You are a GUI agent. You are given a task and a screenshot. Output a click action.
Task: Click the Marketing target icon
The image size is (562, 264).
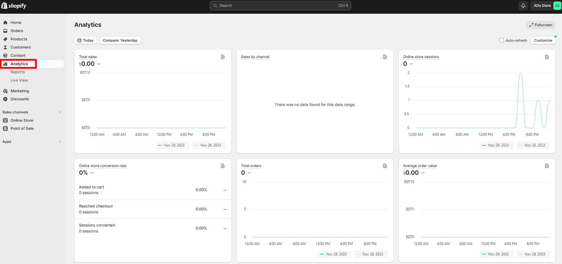pos(6,91)
